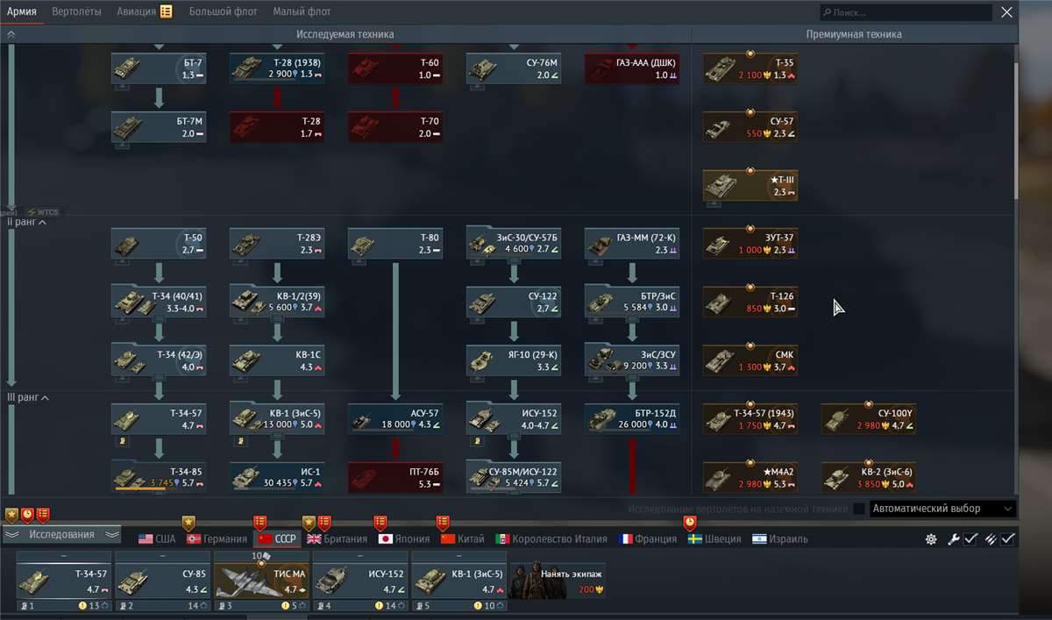
Task: Select the Т-34-85 in the research tree
Action: (159, 476)
